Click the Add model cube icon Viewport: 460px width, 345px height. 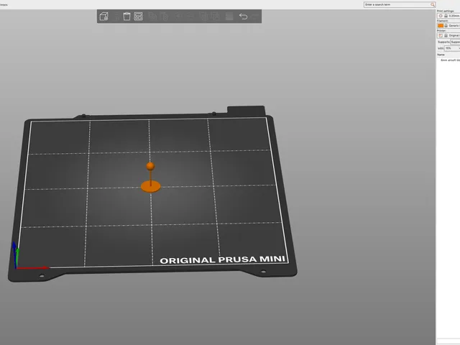coord(103,16)
